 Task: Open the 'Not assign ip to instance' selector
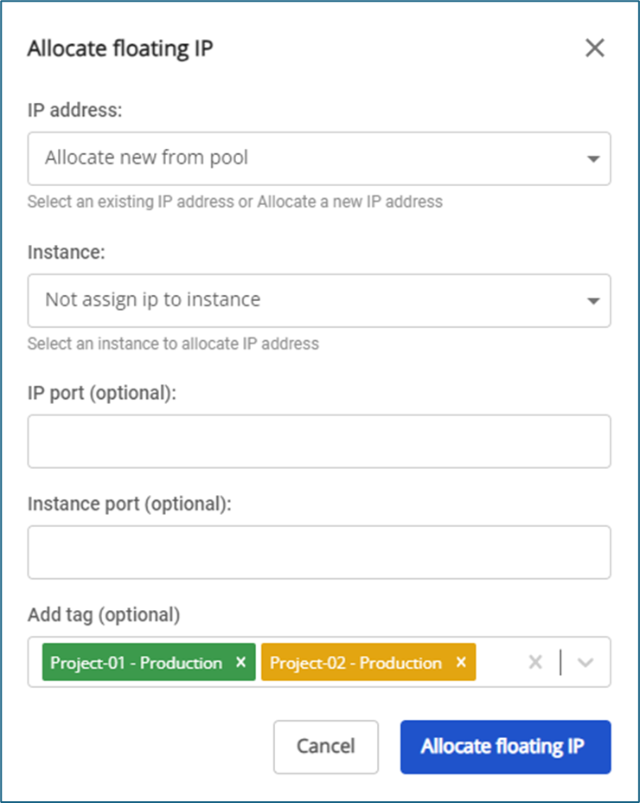(x=303, y=300)
